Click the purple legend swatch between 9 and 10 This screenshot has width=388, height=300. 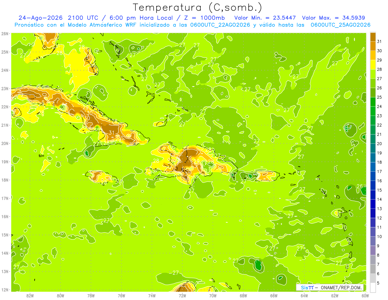[373, 241]
